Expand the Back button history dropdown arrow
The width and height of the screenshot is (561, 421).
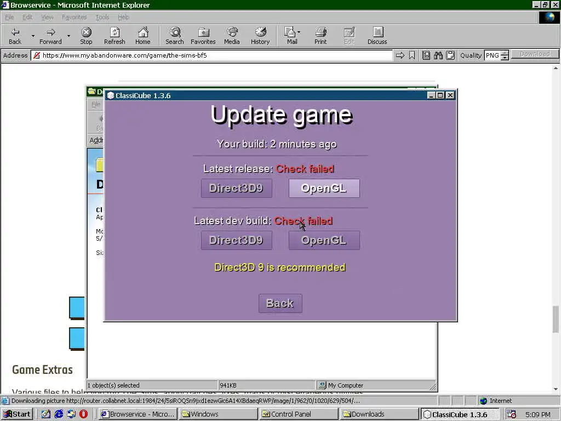point(33,36)
